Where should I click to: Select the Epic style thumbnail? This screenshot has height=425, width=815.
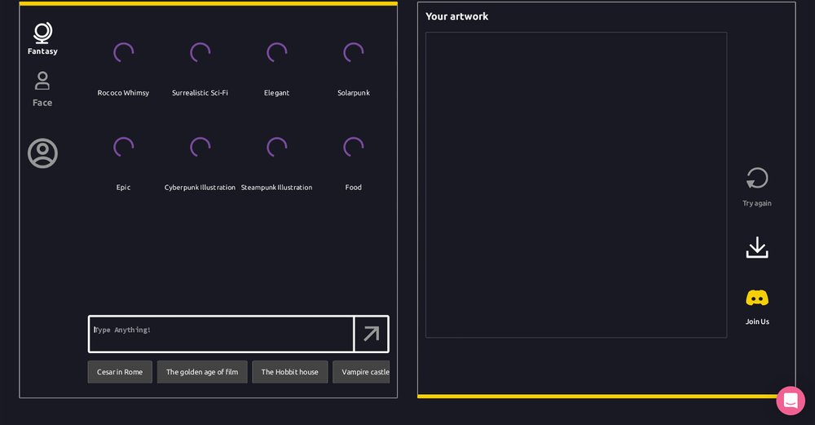pyautogui.click(x=124, y=148)
